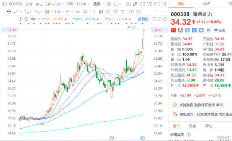The image size is (232, 141).
Task: Toggle the right sidebar panel icon
Action: [x=164, y=4]
